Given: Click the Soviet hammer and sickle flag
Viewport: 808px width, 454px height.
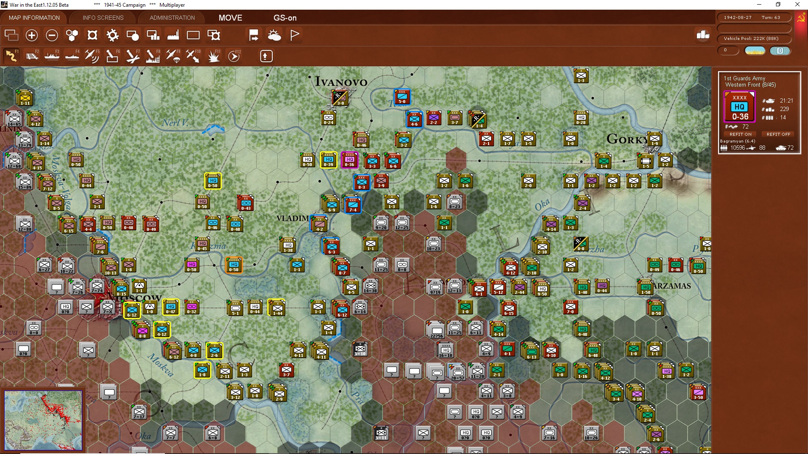Looking at the screenshot, I should tap(801, 18).
